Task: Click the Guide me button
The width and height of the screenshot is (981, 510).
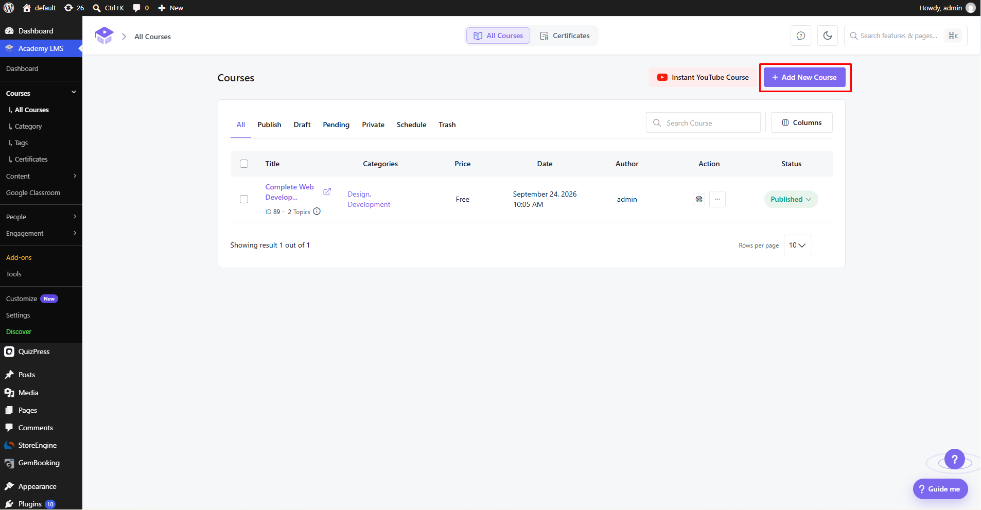Action: pos(940,489)
